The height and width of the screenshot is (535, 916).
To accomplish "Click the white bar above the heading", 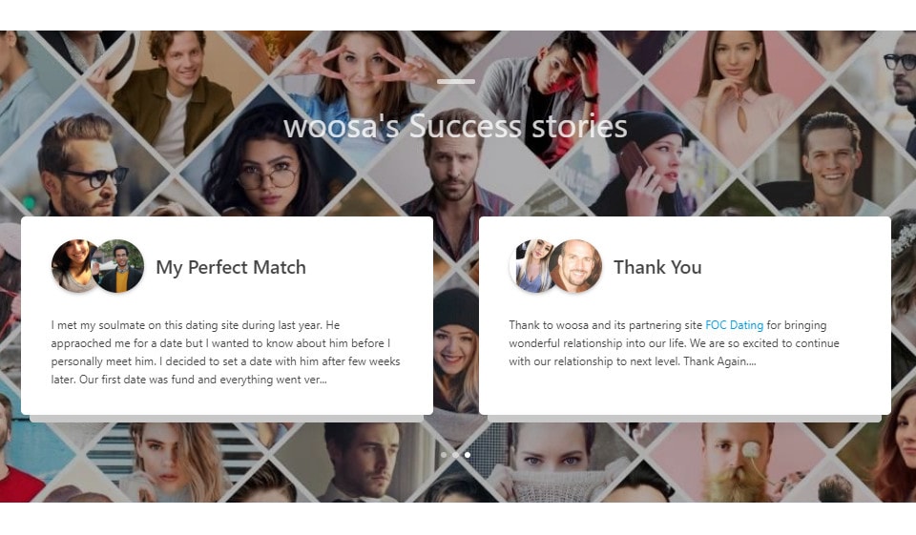I will [456, 81].
